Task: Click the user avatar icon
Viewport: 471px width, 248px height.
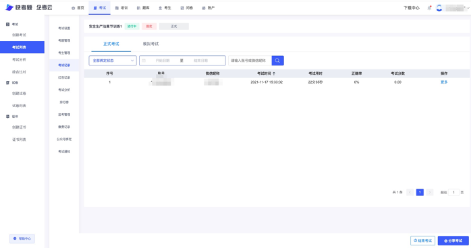Action: pyautogui.click(x=439, y=8)
